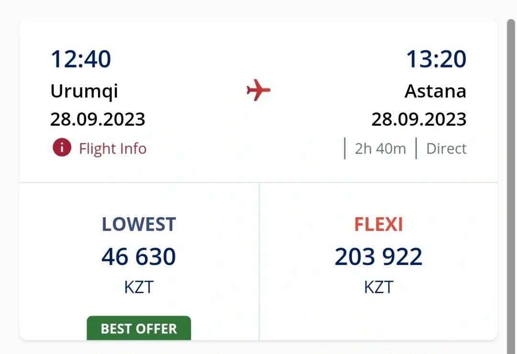Click the 2h 40m duration label
517x354 pixels.
click(380, 149)
